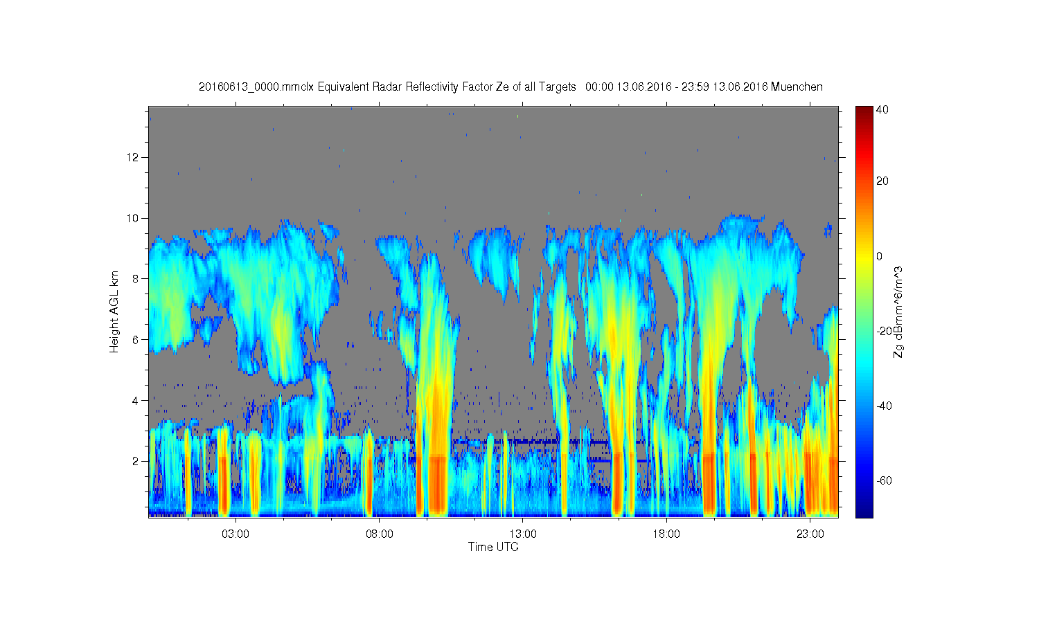
Task: Click the radar reflectivity plot area
Action: pos(493,311)
